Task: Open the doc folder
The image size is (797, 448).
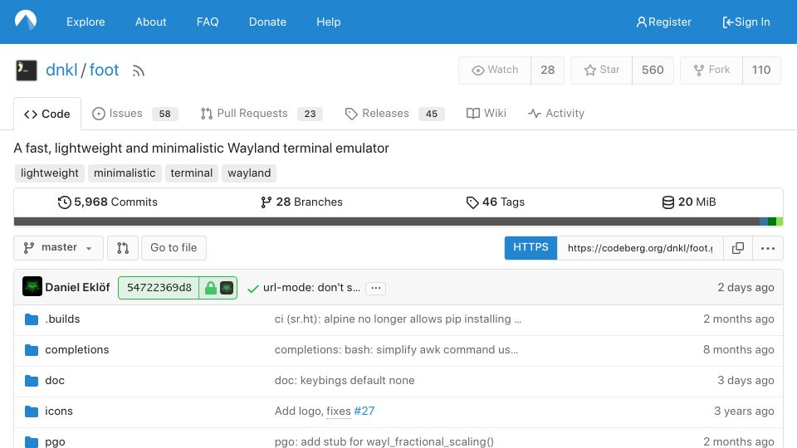Action: point(55,381)
